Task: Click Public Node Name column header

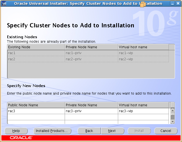Action: pos(36,105)
